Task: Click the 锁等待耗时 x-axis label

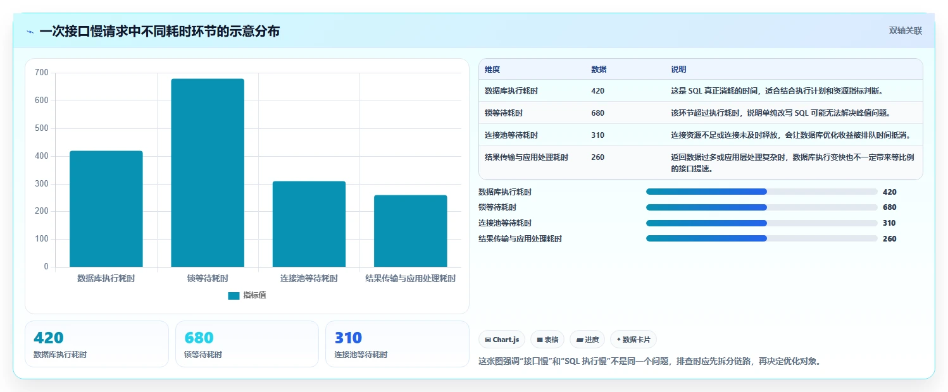Action: click(208, 278)
